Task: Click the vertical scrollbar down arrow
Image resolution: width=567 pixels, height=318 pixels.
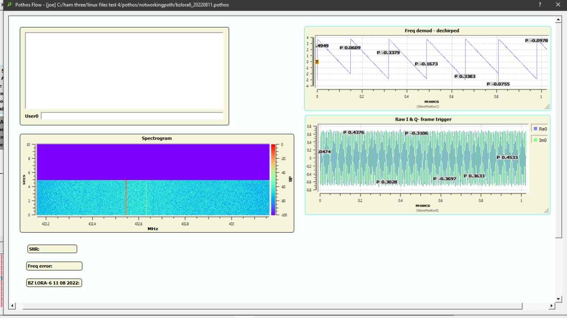Action: (559, 299)
